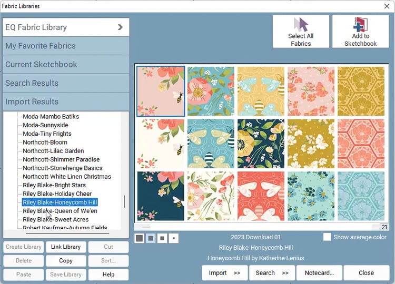Click the Save Library button
This screenshot has height=284, width=395.
pyautogui.click(x=66, y=275)
